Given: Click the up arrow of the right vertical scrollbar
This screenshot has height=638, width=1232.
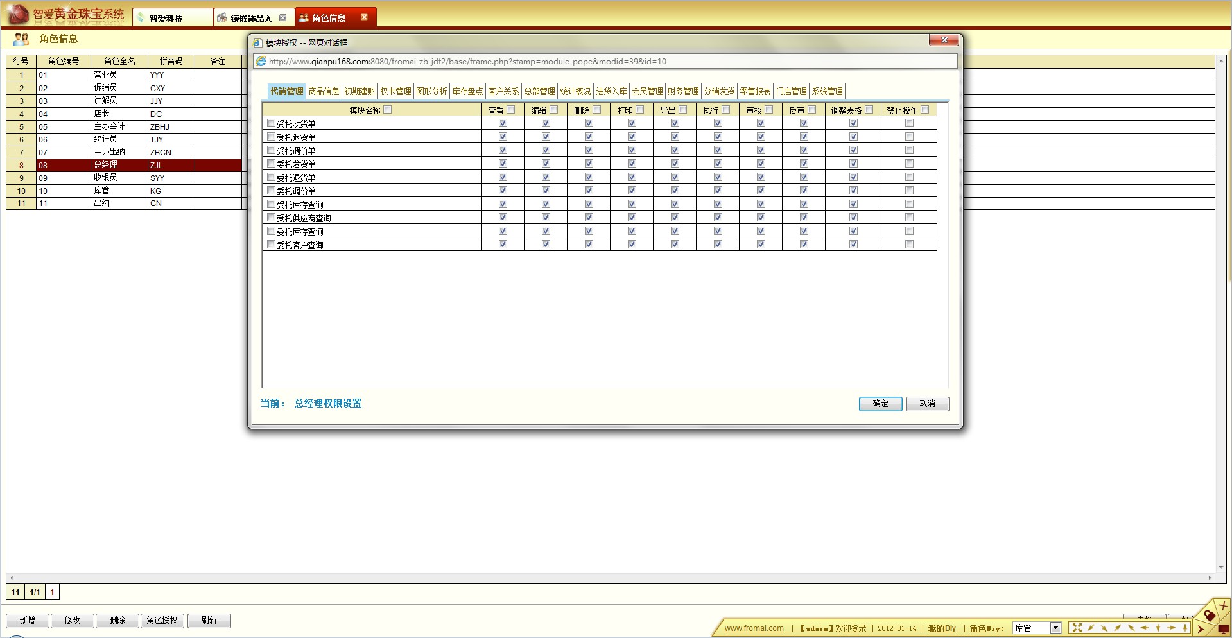Looking at the screenshot, I should coord(1220,61).
